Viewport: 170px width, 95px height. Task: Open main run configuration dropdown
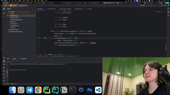[143, 5]
